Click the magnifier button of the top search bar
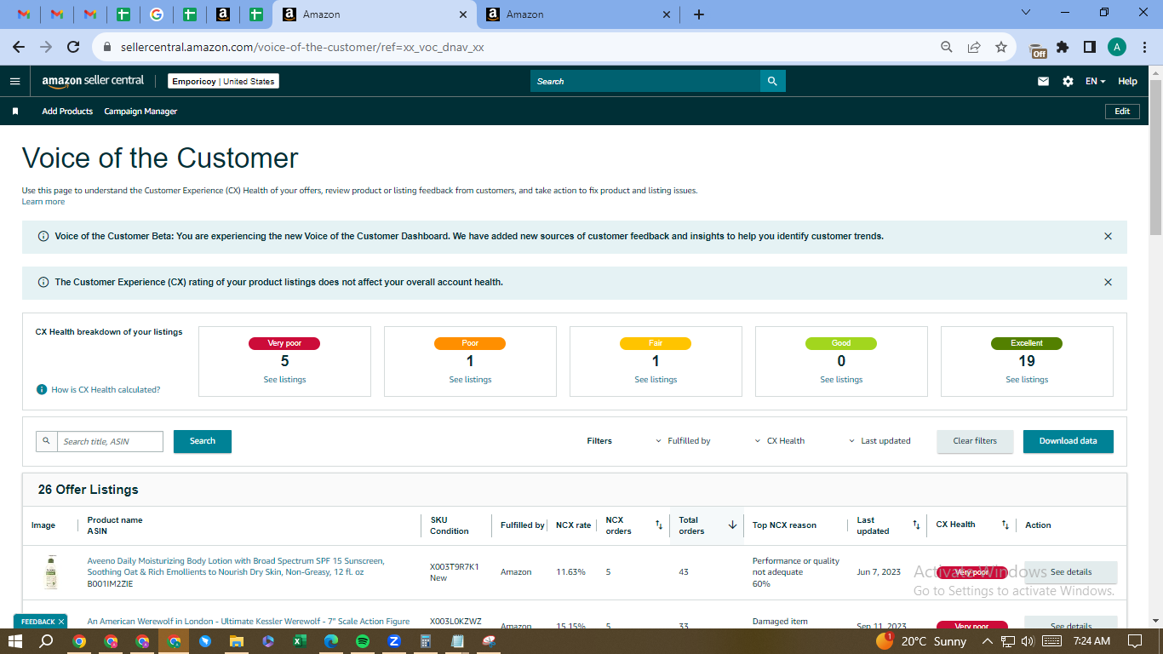This screenshot has width=1163, height=654. 772,81
